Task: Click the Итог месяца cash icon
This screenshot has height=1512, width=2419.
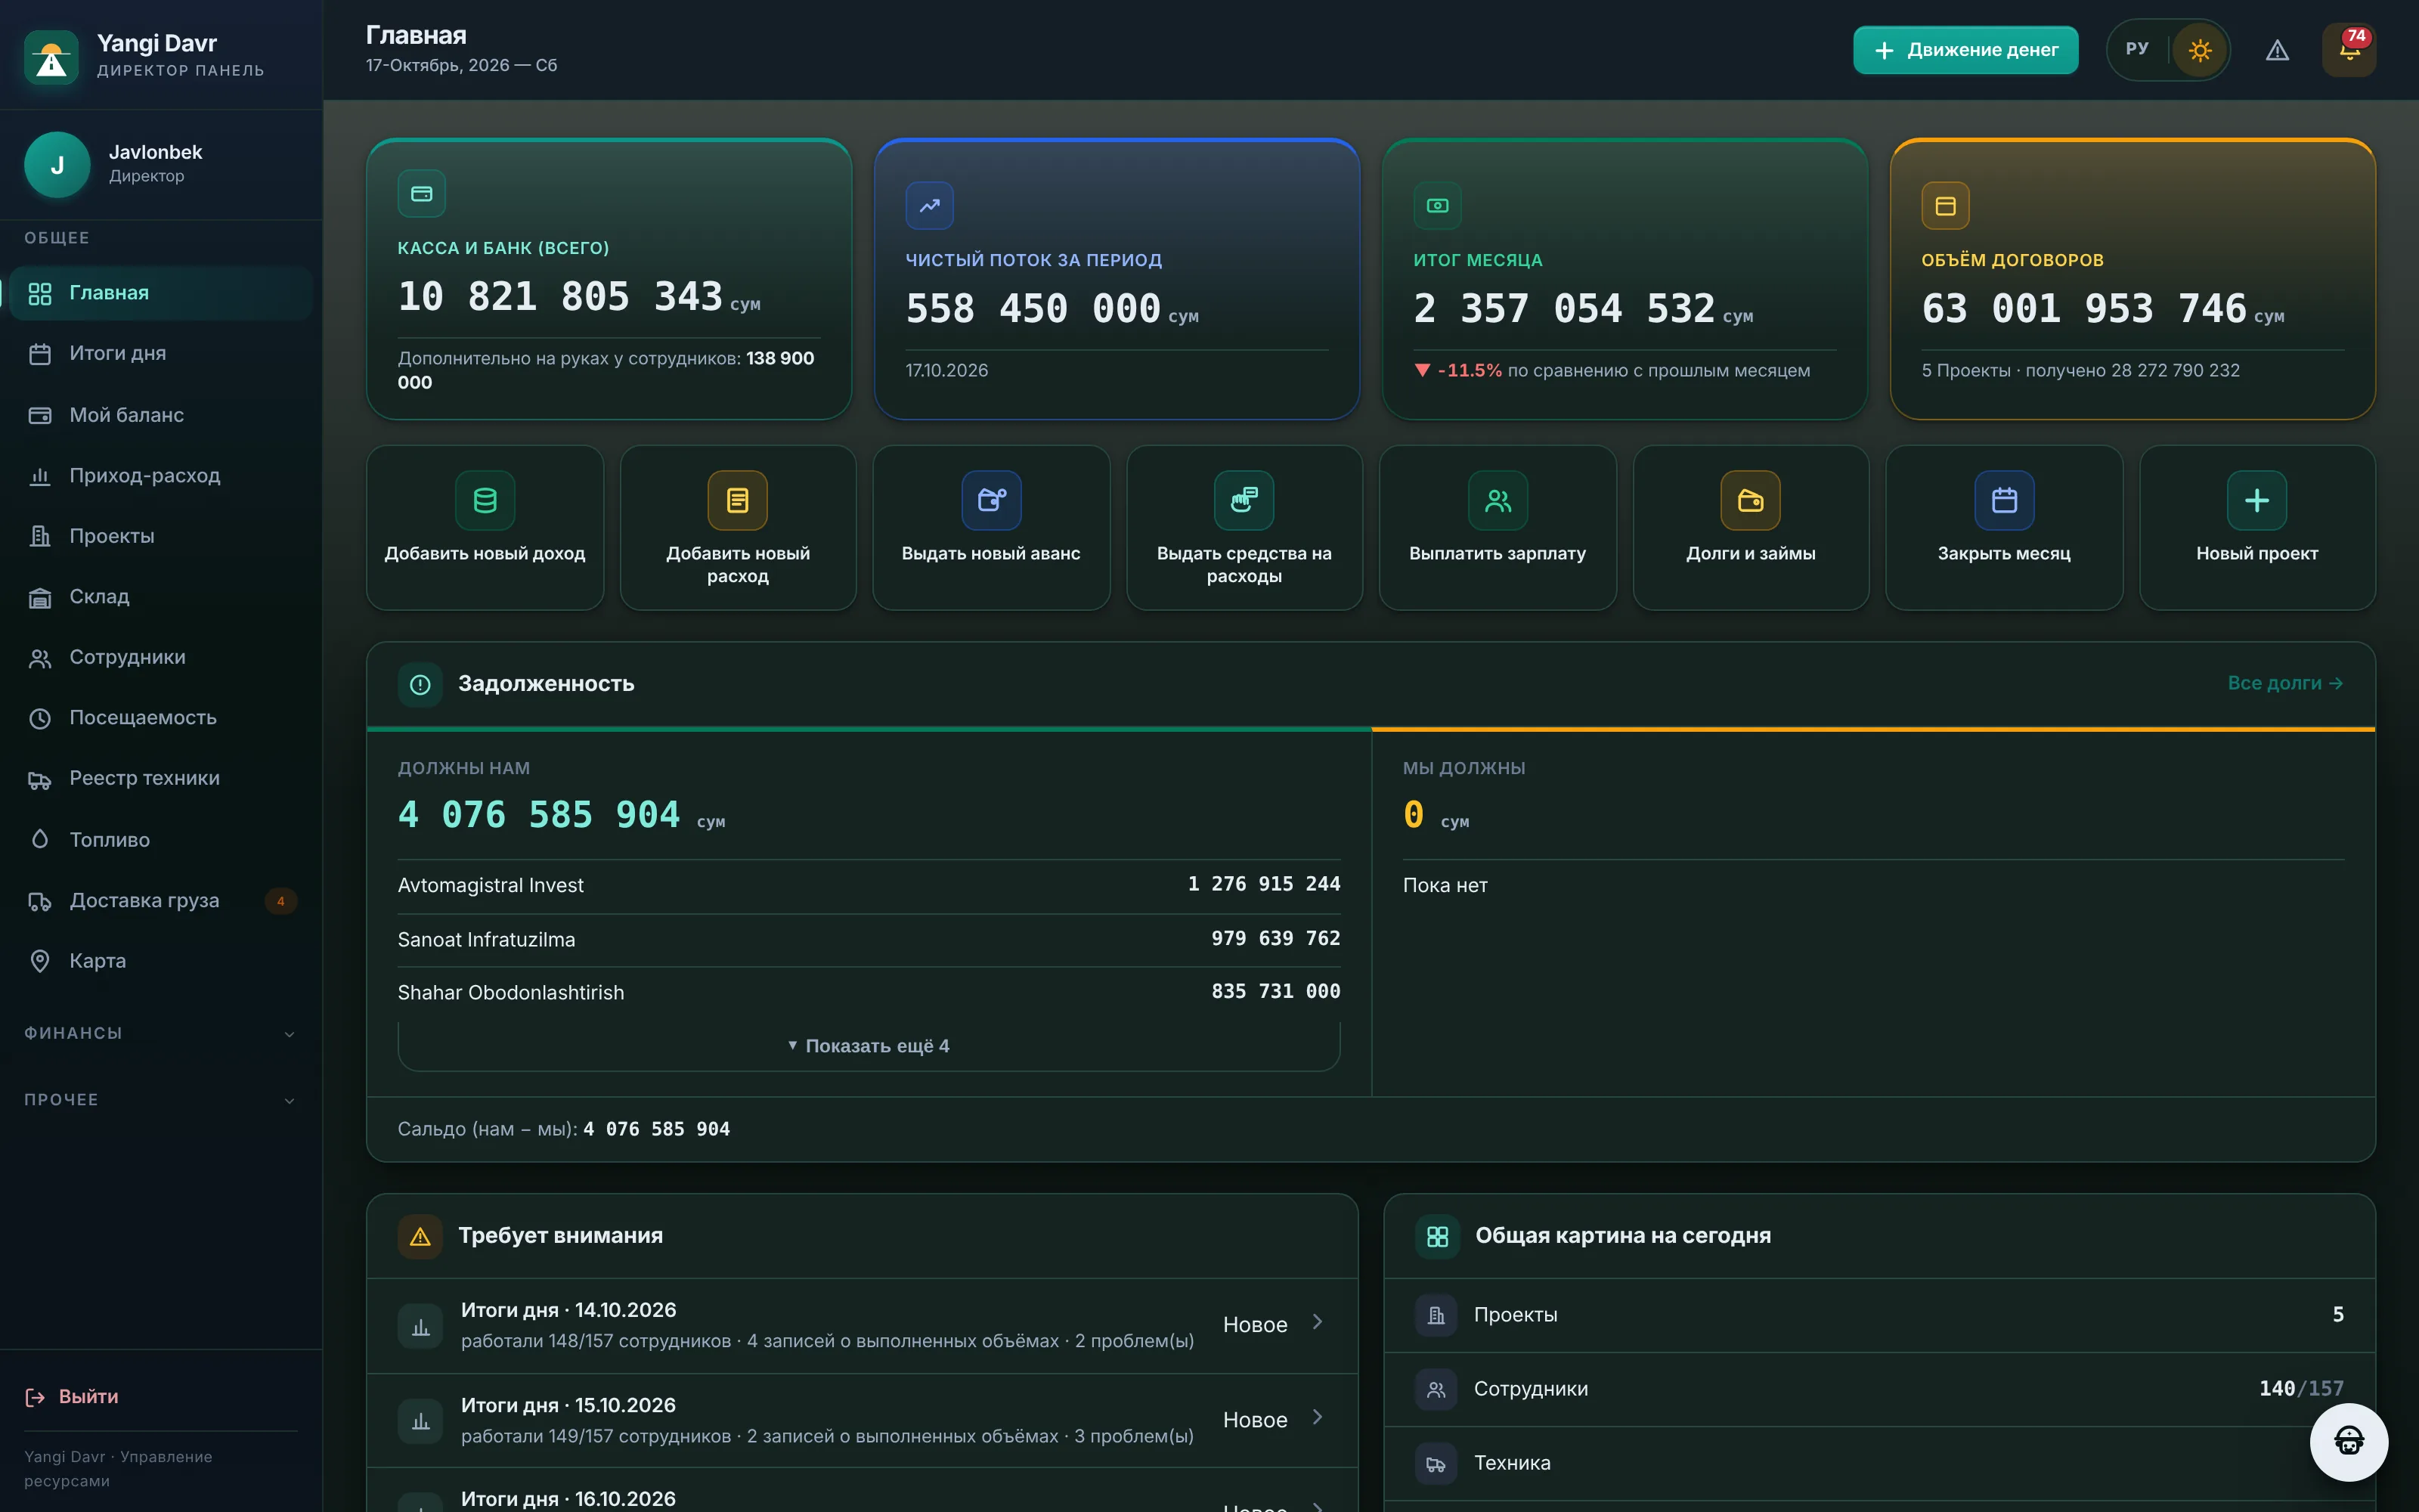Action: (x=1437, y=205)
